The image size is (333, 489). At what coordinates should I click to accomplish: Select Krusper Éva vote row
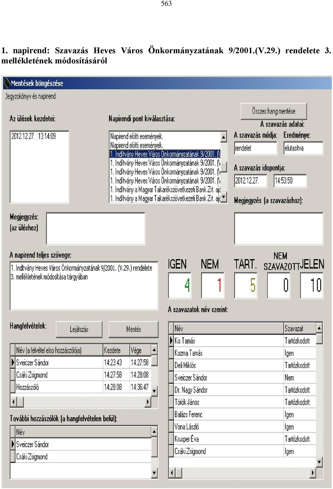coord(245,439)
